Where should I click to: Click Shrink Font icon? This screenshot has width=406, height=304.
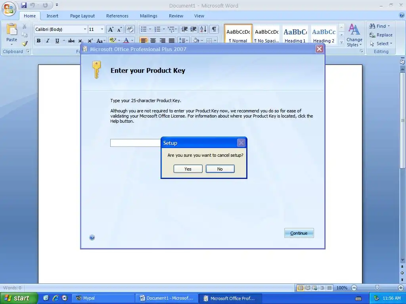click(119, 29)
